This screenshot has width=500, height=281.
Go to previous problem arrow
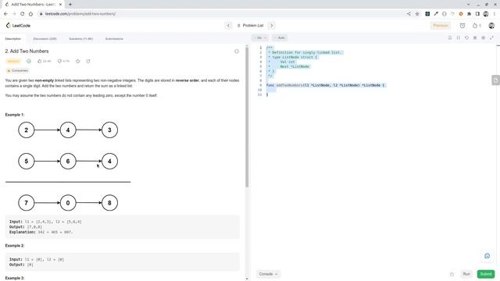point(228,26)
